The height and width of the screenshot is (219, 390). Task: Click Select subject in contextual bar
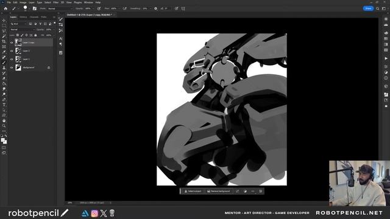coord(193,191)
